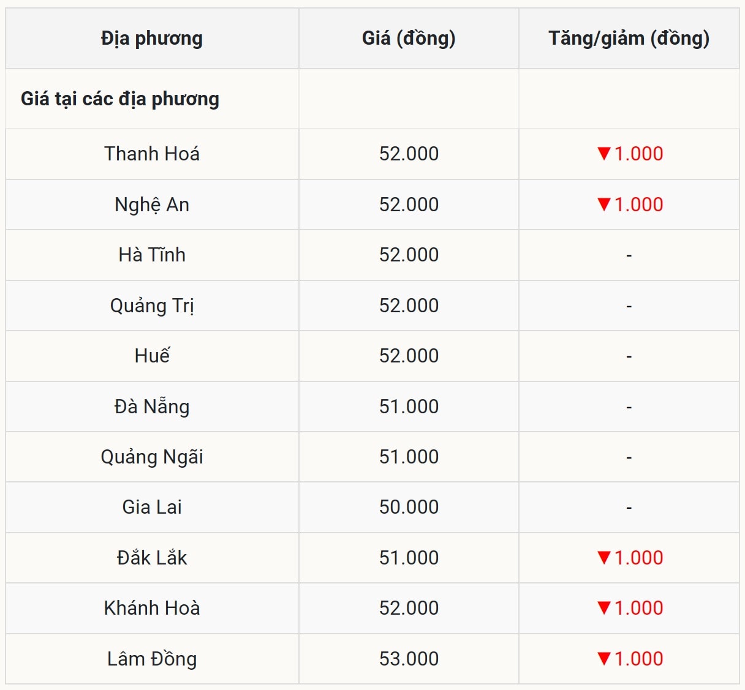
Task: Click the Hà Tĩnh location cell
Action: 152,255
